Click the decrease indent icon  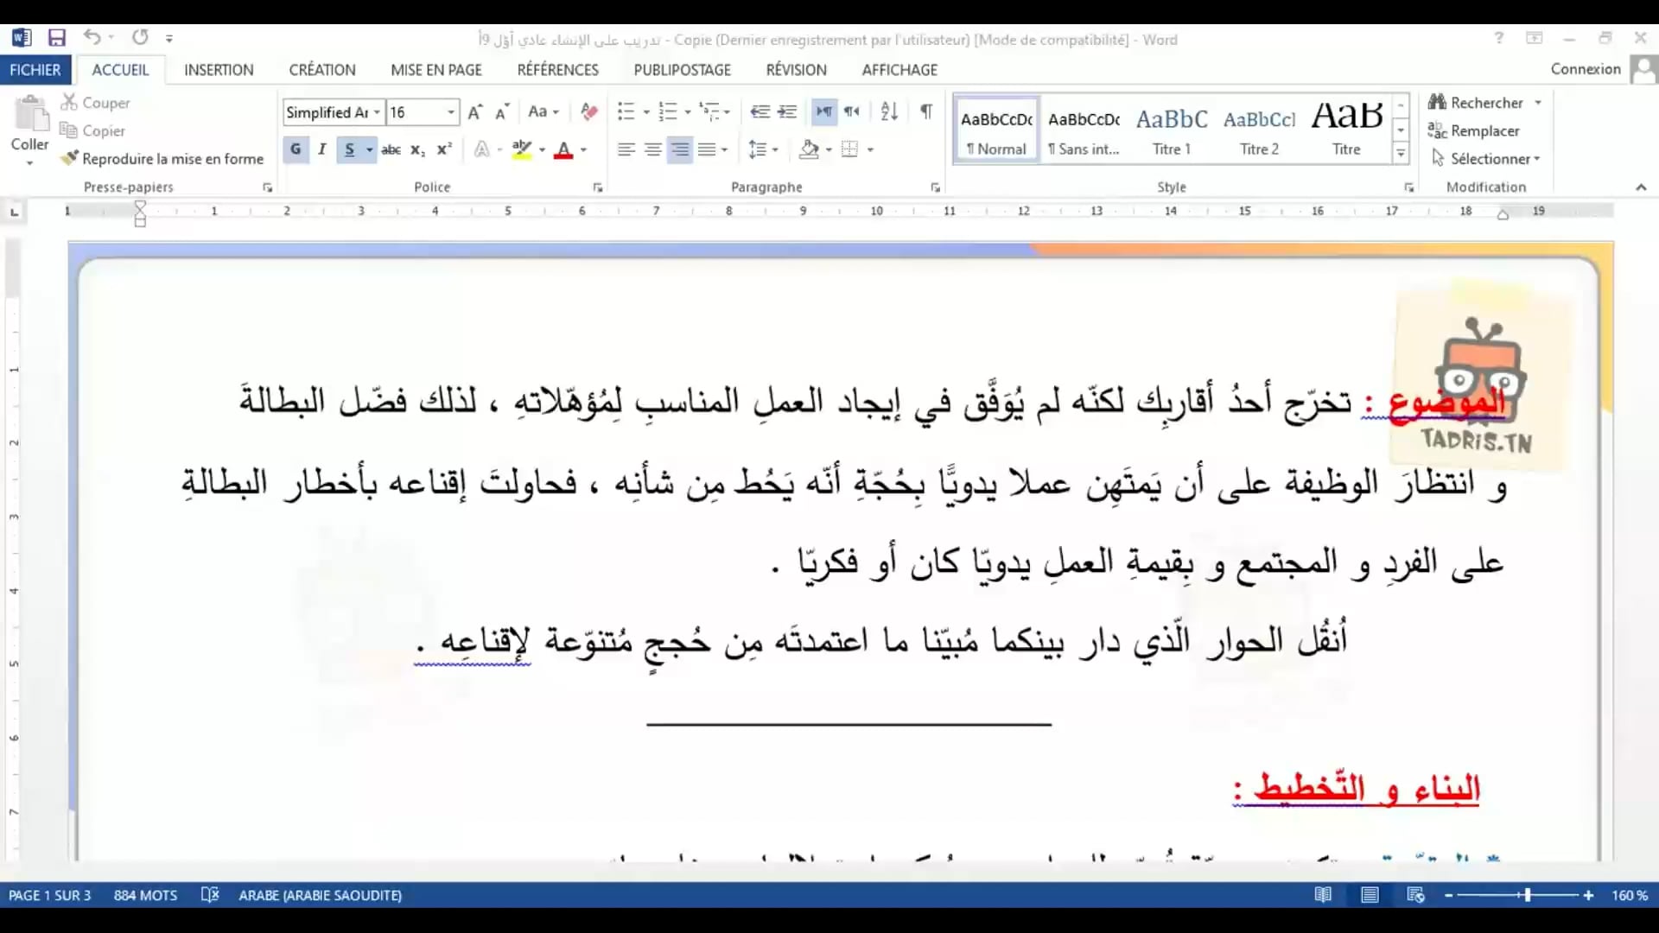tap(760, 111)
